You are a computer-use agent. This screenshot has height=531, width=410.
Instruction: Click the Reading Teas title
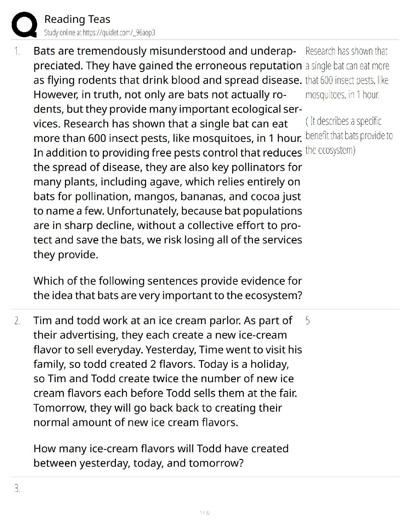[77, 19]
